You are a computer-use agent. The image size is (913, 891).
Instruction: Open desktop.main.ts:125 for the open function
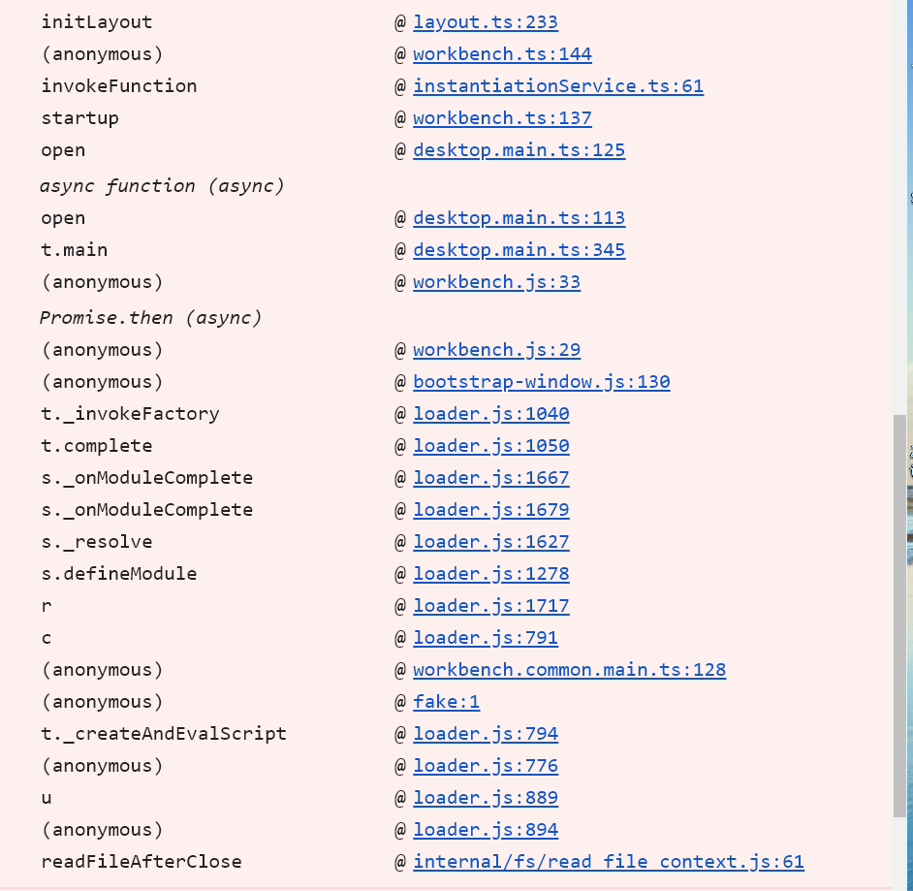click(519, 150)
